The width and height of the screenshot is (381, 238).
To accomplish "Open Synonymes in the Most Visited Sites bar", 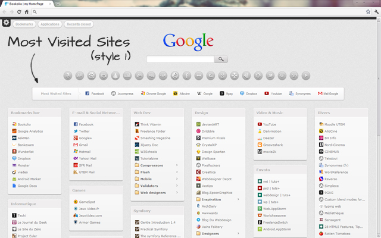I will [300, 93].
